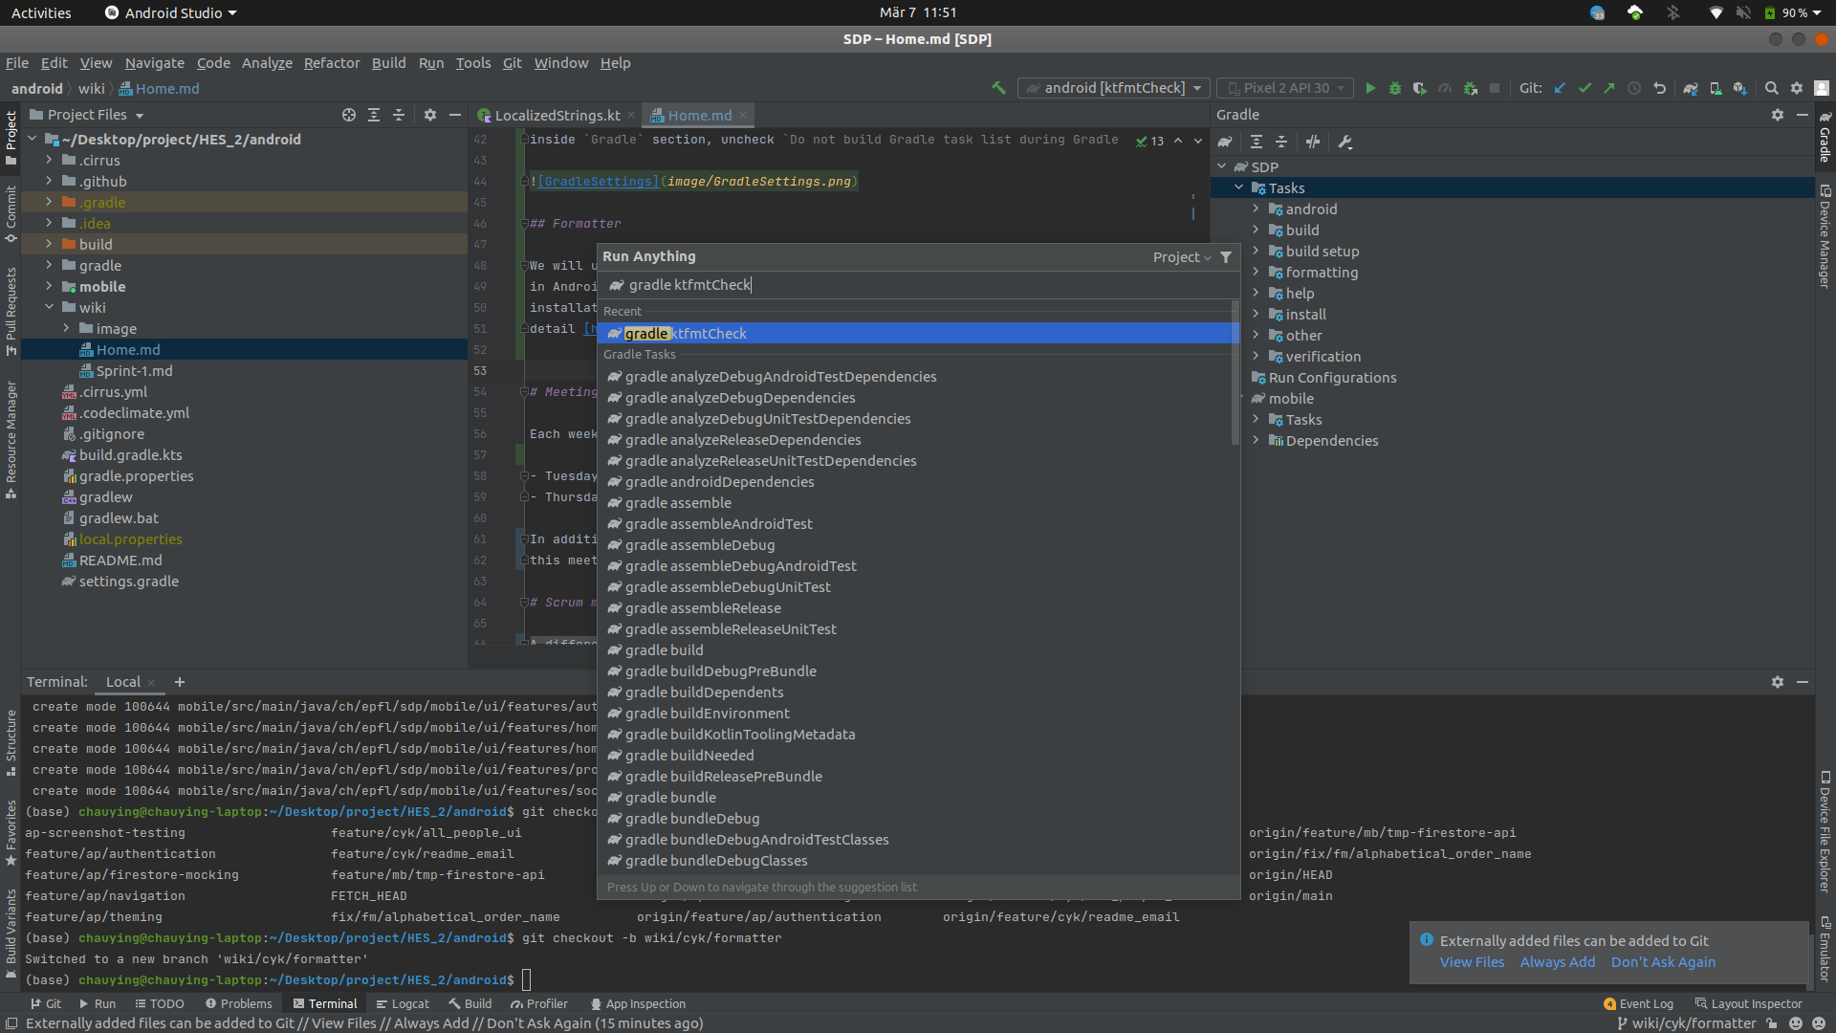This screenshot has width=1836, height=1033.
Task: Open the SDK Manager icon
Action: (x=1740, y=88)
